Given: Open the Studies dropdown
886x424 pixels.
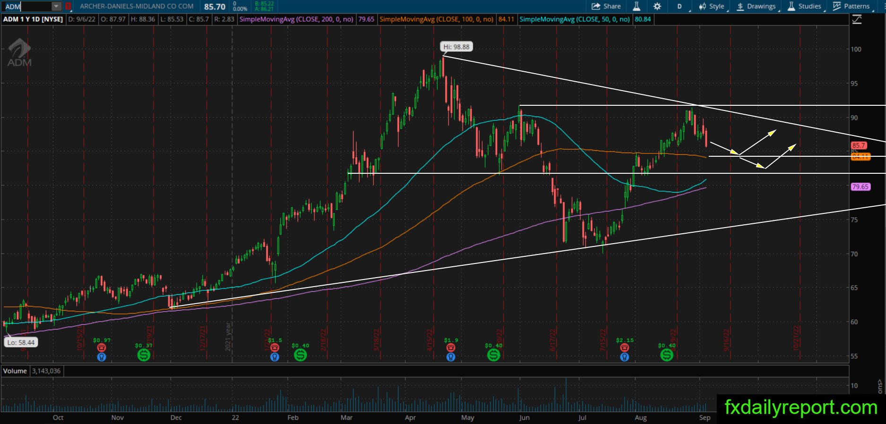Looking at the screenshot, I should [x=805, y=6].
